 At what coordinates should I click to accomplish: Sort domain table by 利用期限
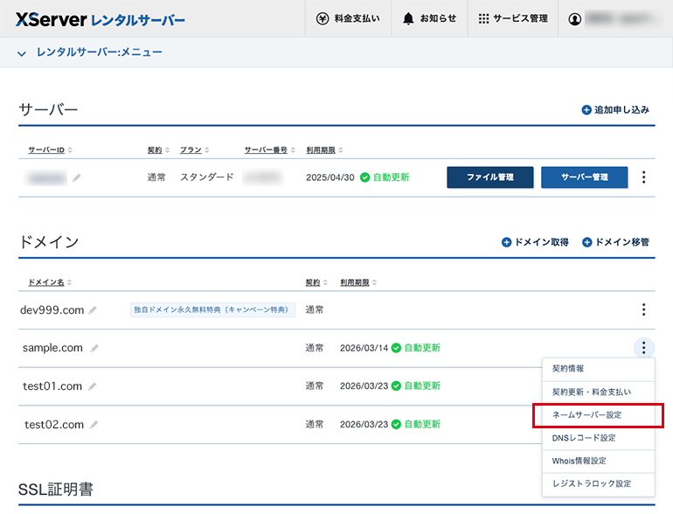coord(358,282)
